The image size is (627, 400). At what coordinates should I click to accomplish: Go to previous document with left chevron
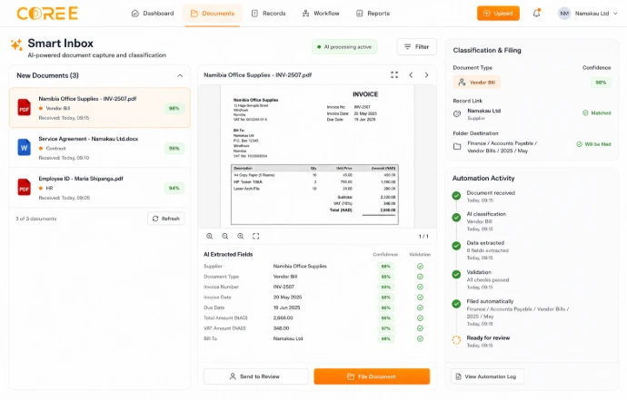(411, 74)
